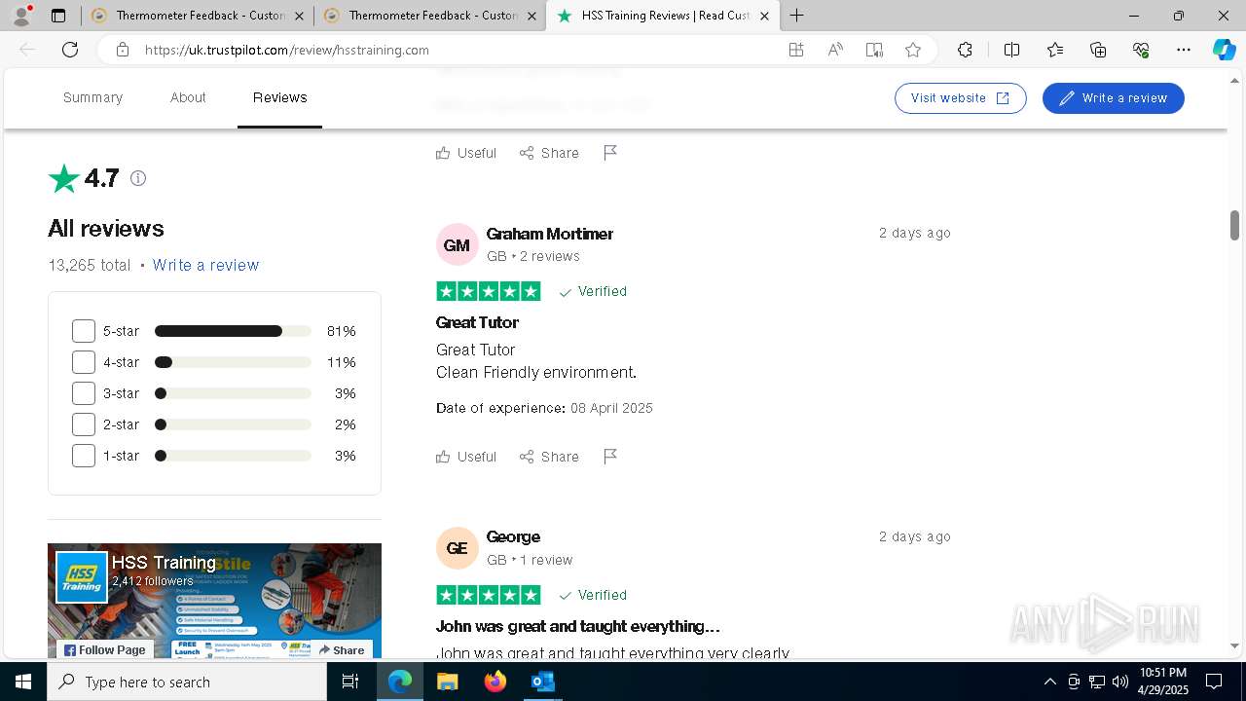Switch to the Summary tab

pyautogui.click(x=92, y=97)
